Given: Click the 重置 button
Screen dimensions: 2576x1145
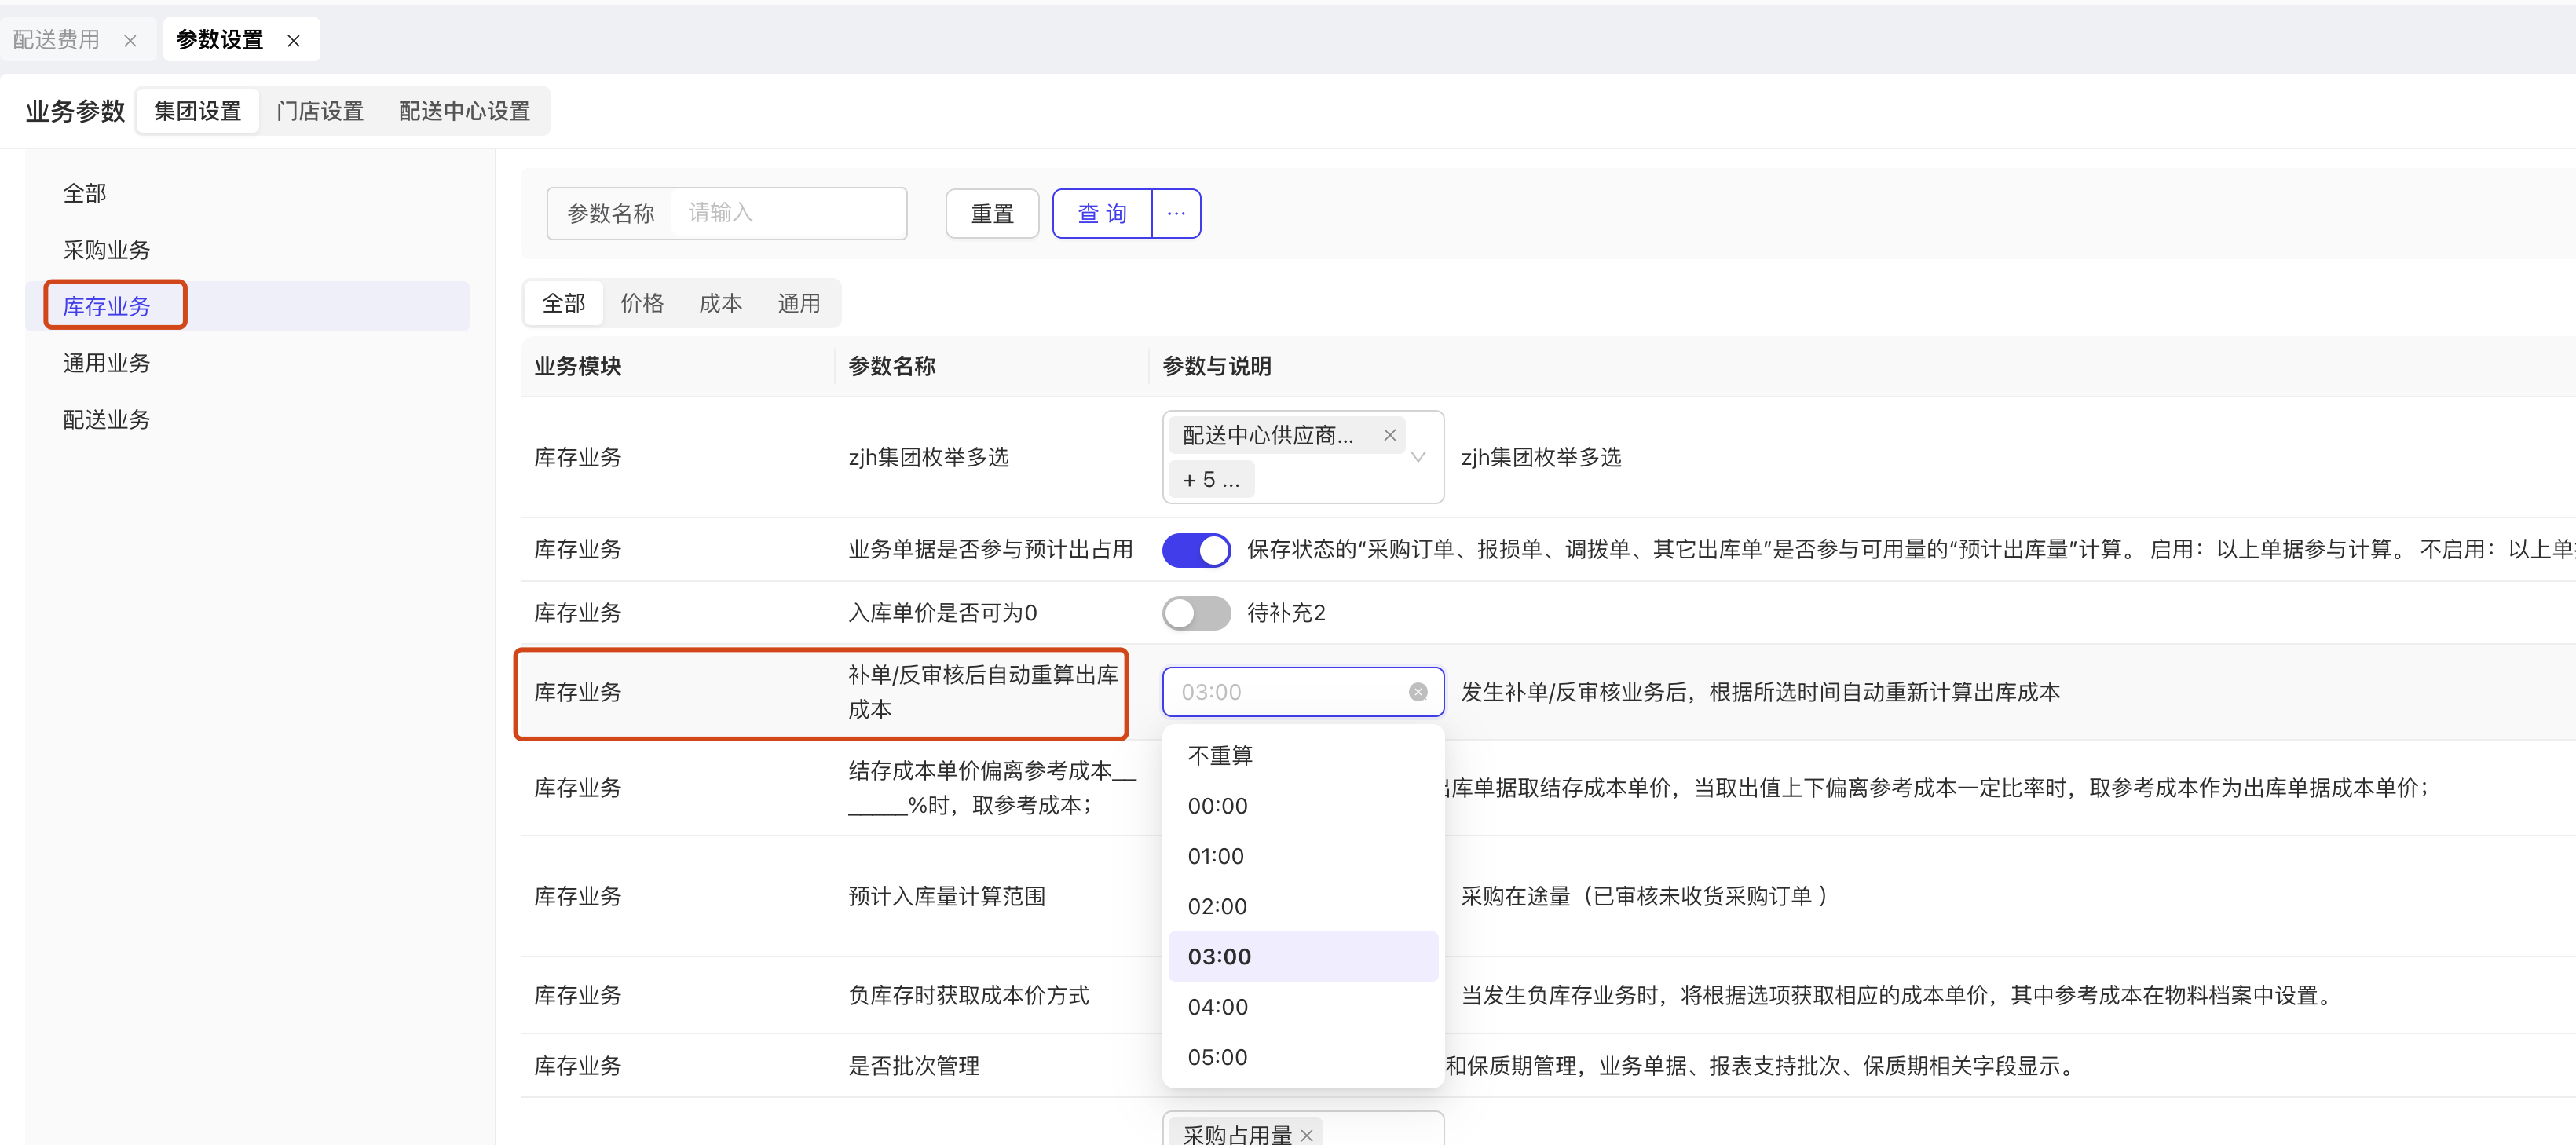Looking at the screenshot, I should (992, 213).
